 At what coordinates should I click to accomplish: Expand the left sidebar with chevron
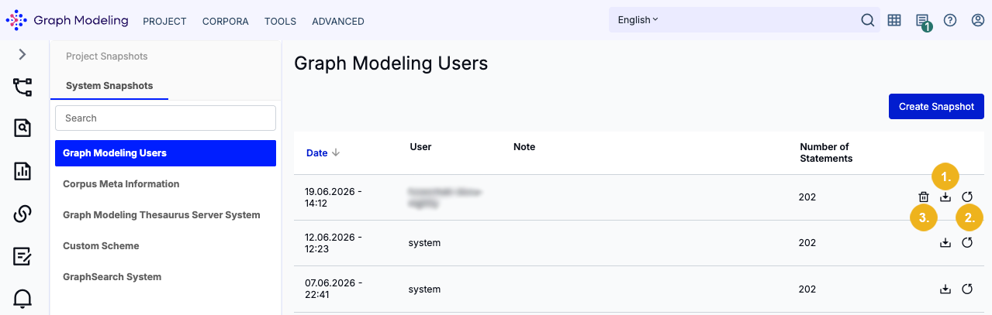22,54
